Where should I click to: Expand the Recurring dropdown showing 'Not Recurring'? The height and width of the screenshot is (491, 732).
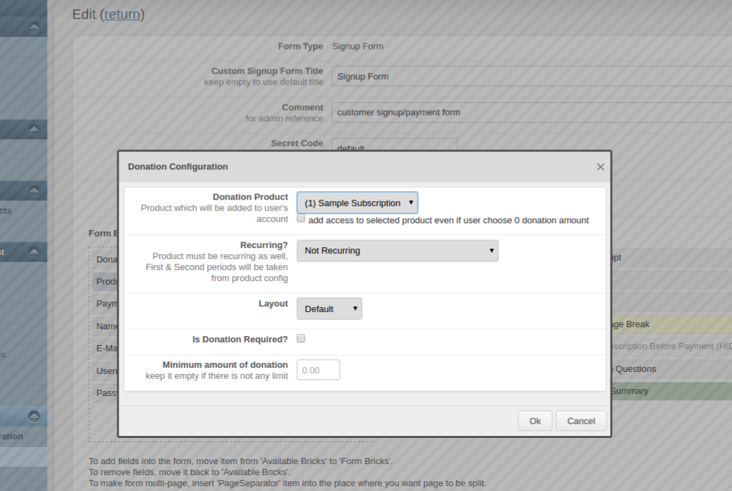(397, 251)
